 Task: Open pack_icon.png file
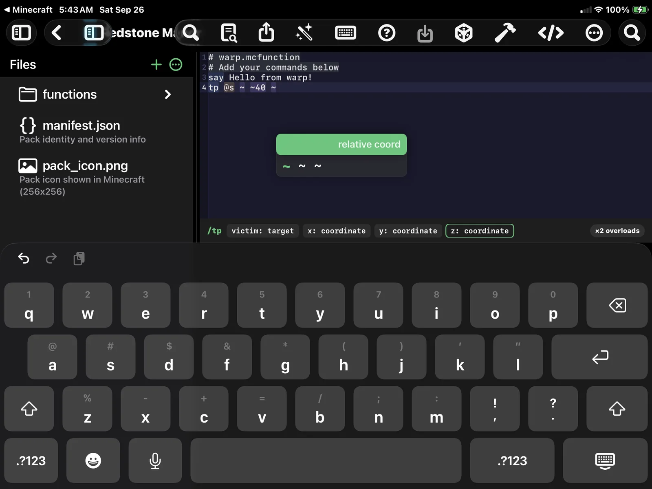pyautogui.click(x=97, y=178)
